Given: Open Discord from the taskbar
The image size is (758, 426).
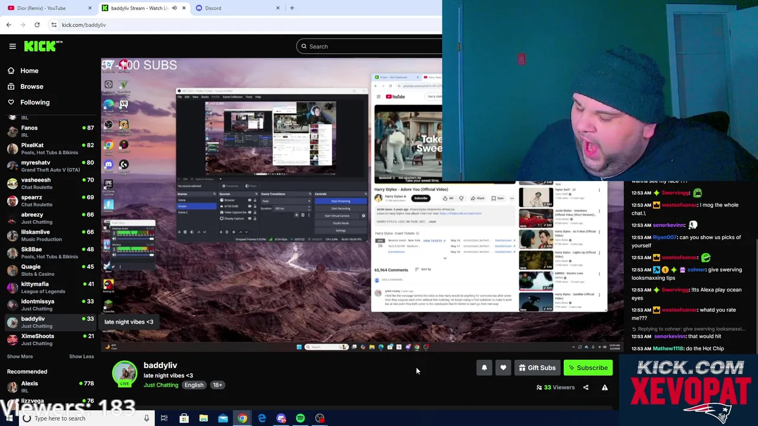Looking at the screenshot, I should pyautogui.click(x=281, y=418).
